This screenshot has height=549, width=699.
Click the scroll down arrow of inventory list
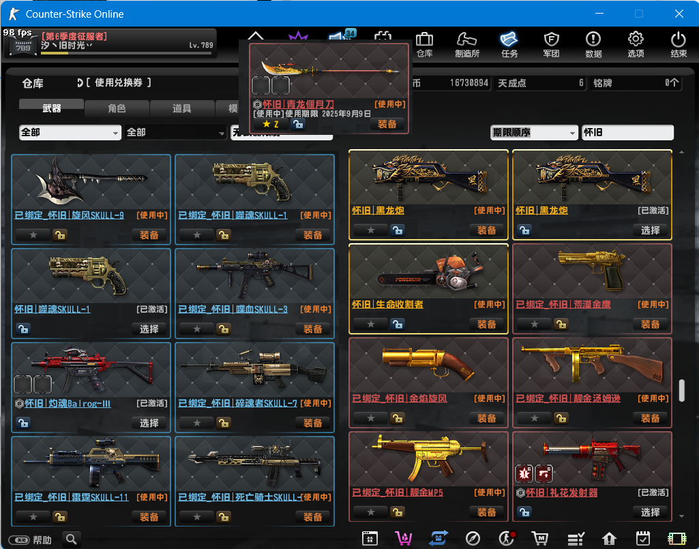click(x=682, y=516)
